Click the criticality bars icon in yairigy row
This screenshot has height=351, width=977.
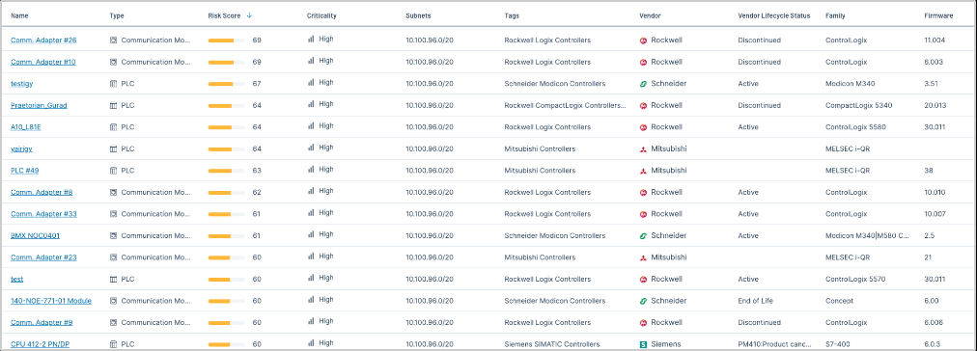point(311,148)
